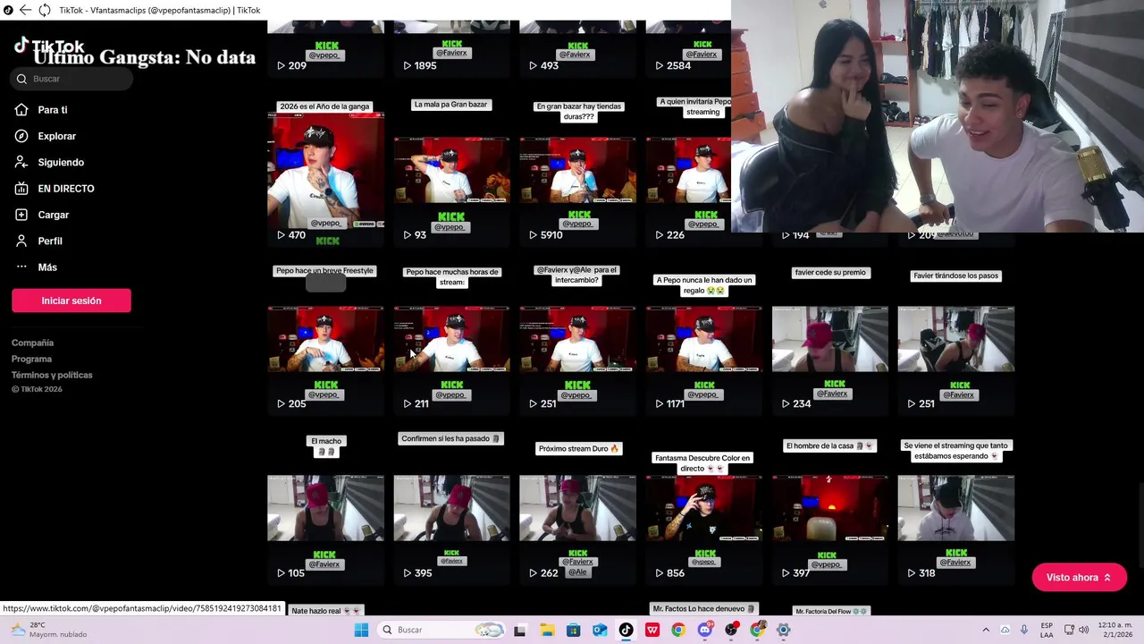Screen dimensions: 1144x644
Task: Show hidden tray icons chevron
Action: pos(986,630)
